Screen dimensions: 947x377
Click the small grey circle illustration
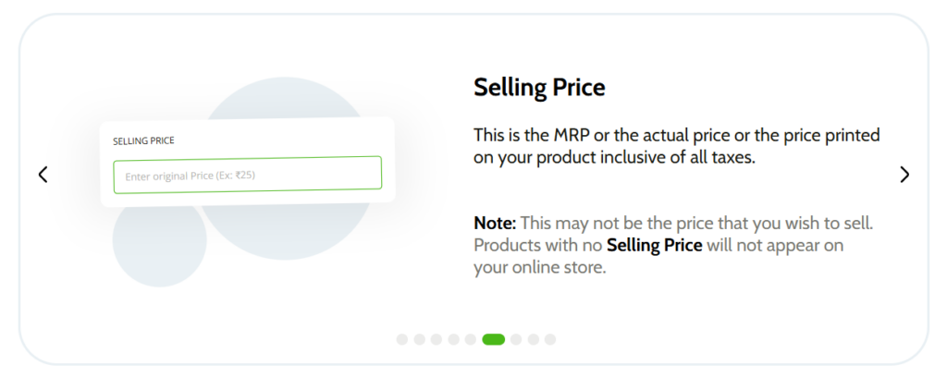(x=159, y=240)
